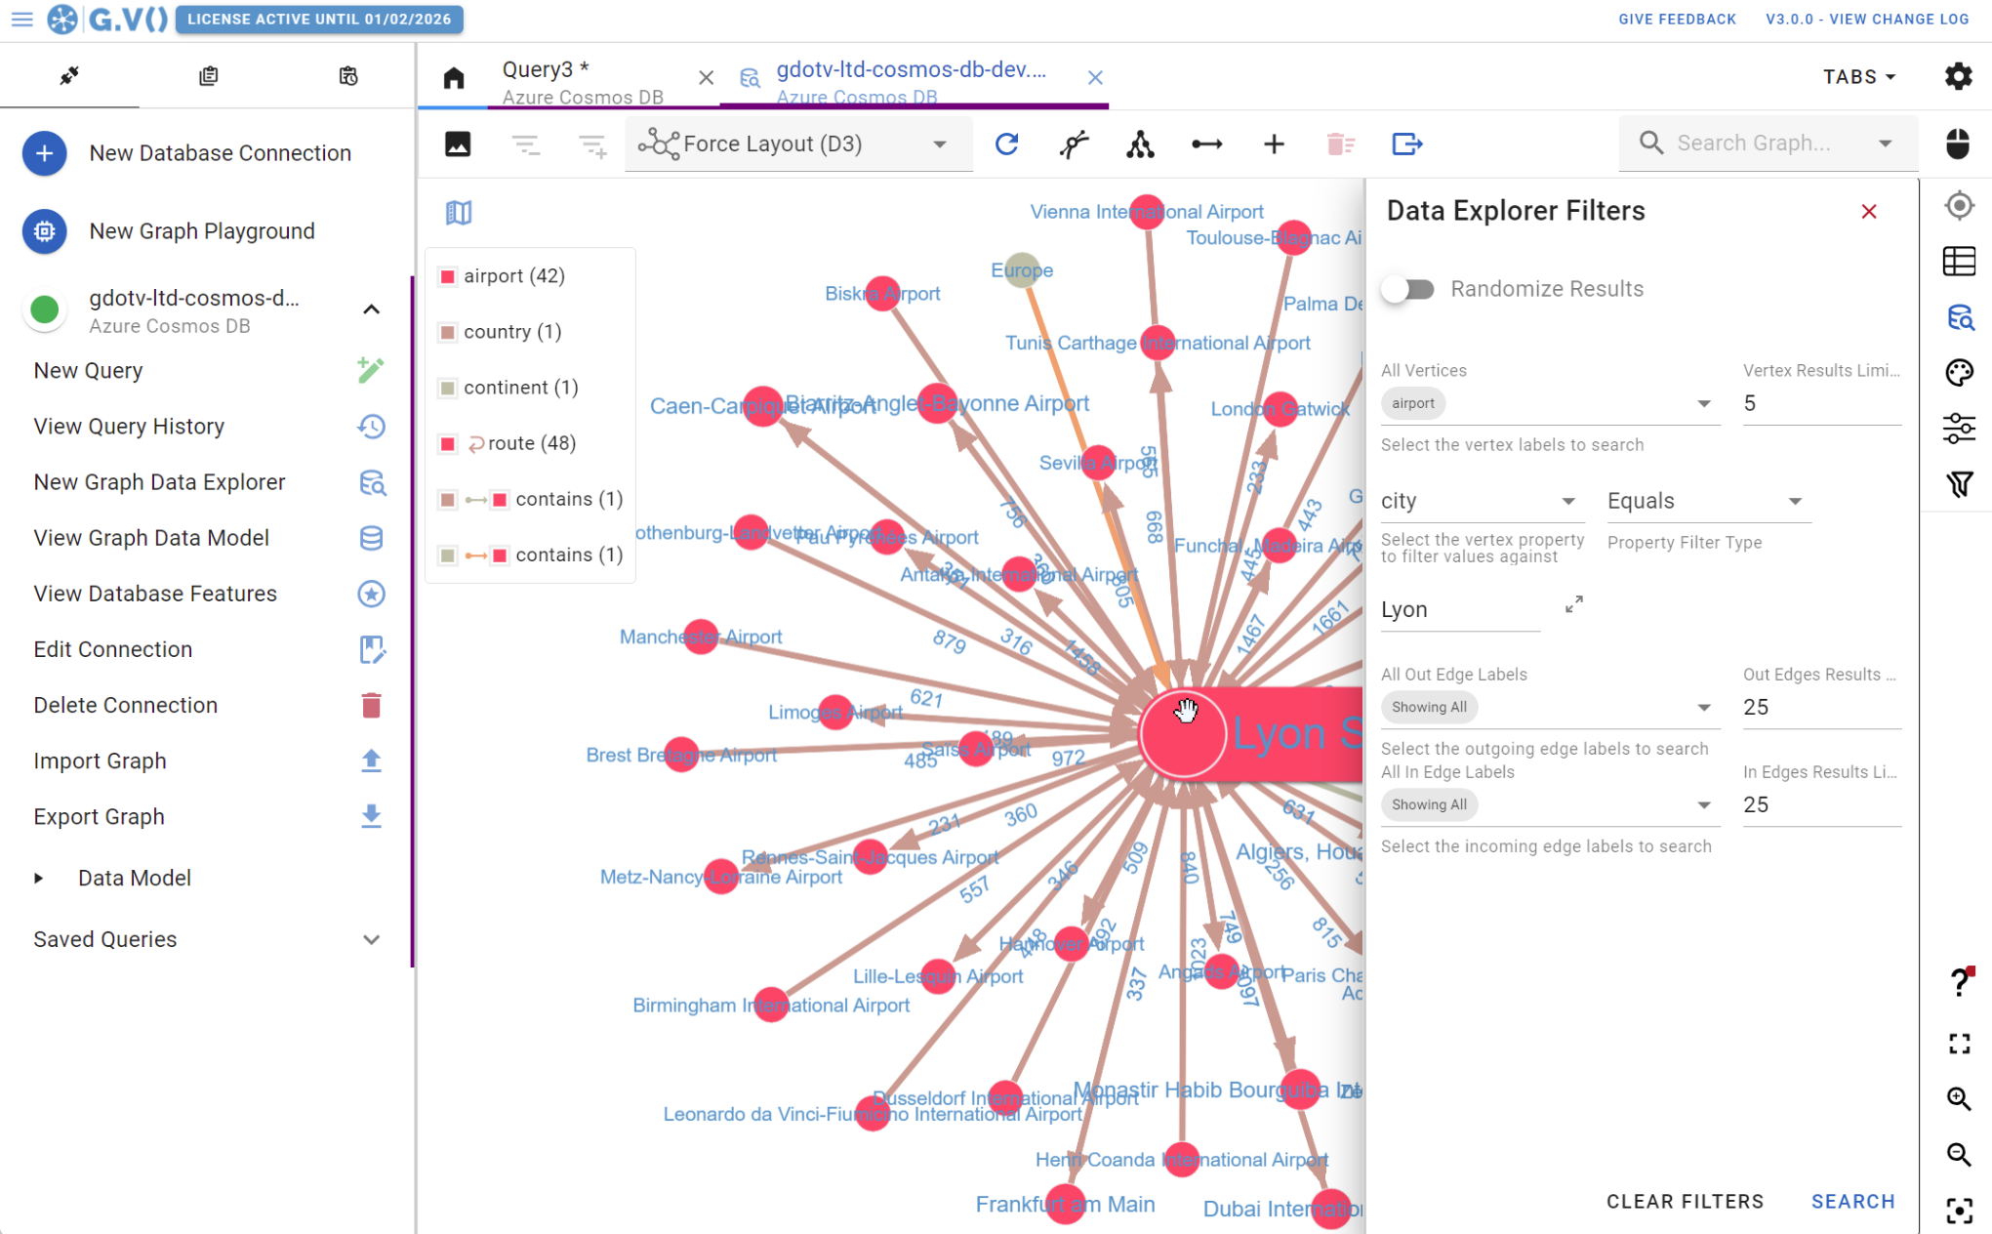
Task: Select the hierarchy layout tool icon
Action: pos(1140,143)
